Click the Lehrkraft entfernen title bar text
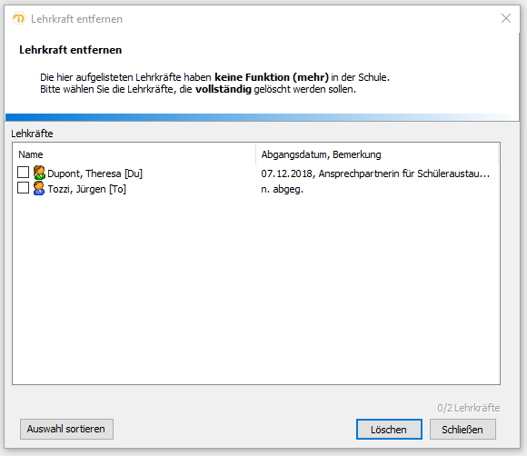Viewport: 527px width, 456px height. point(76,19)
